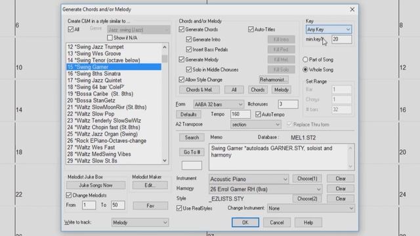Click the Chords button
This screenshot has width=420, height=236.
pyautogui.click(x=258, y=90)
